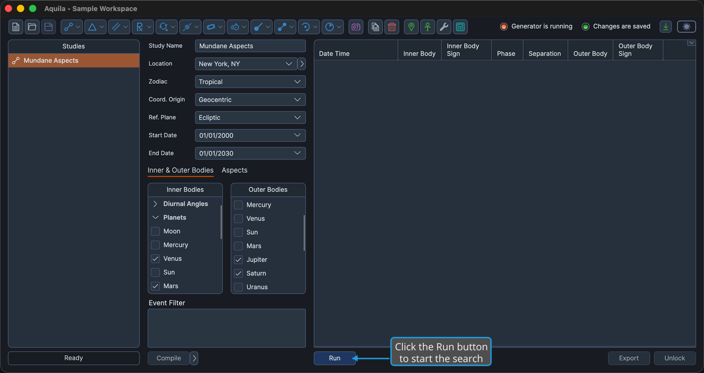The height and width of the screenshot is (373, 704).
Task: Uncheck Jupiter in Outer Bodies
Action: pyautogui.click(x=238, y=260)
